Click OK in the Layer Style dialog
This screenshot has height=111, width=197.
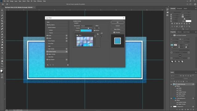click(x=118, y=22)
